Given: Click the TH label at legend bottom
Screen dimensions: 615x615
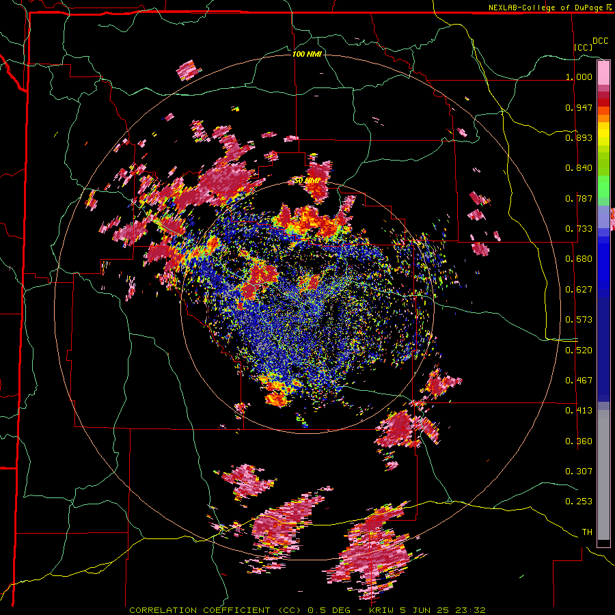Looking at the screenshot, I should pos(587,532).
